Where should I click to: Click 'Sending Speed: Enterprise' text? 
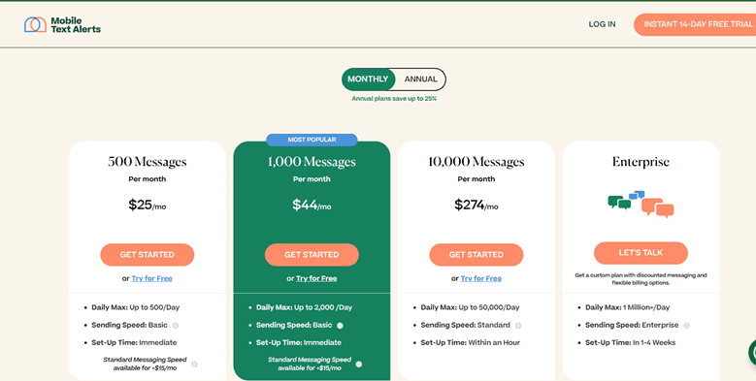tap(632, 325)
